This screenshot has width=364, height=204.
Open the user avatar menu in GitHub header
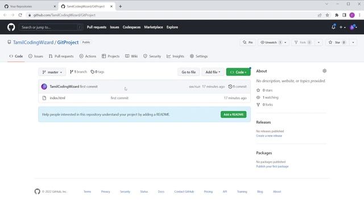coord(353,27)
